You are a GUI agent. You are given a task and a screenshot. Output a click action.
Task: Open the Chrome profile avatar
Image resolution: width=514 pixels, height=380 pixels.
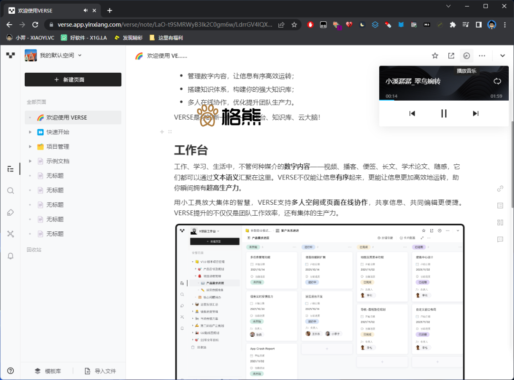click(x=492, y=25)
